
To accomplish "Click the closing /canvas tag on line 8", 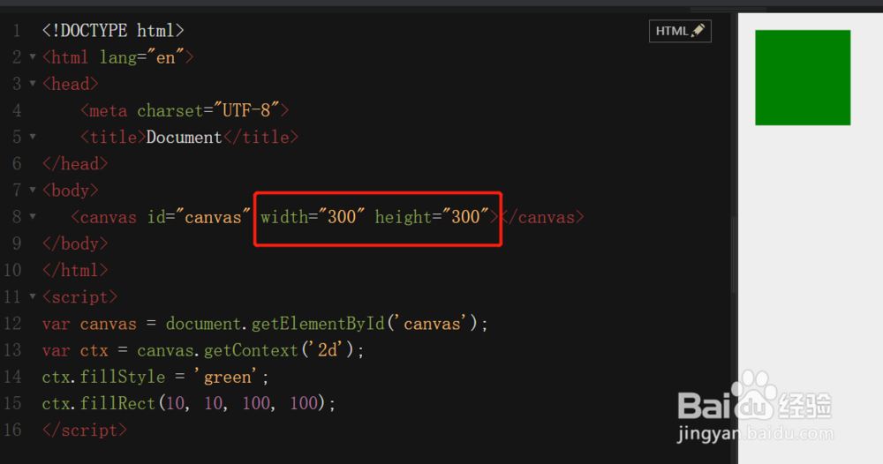I will click(542, 217).
